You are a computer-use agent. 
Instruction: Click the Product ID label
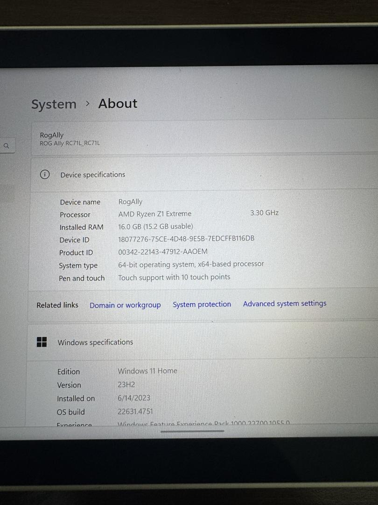click(x=76, y=253)
